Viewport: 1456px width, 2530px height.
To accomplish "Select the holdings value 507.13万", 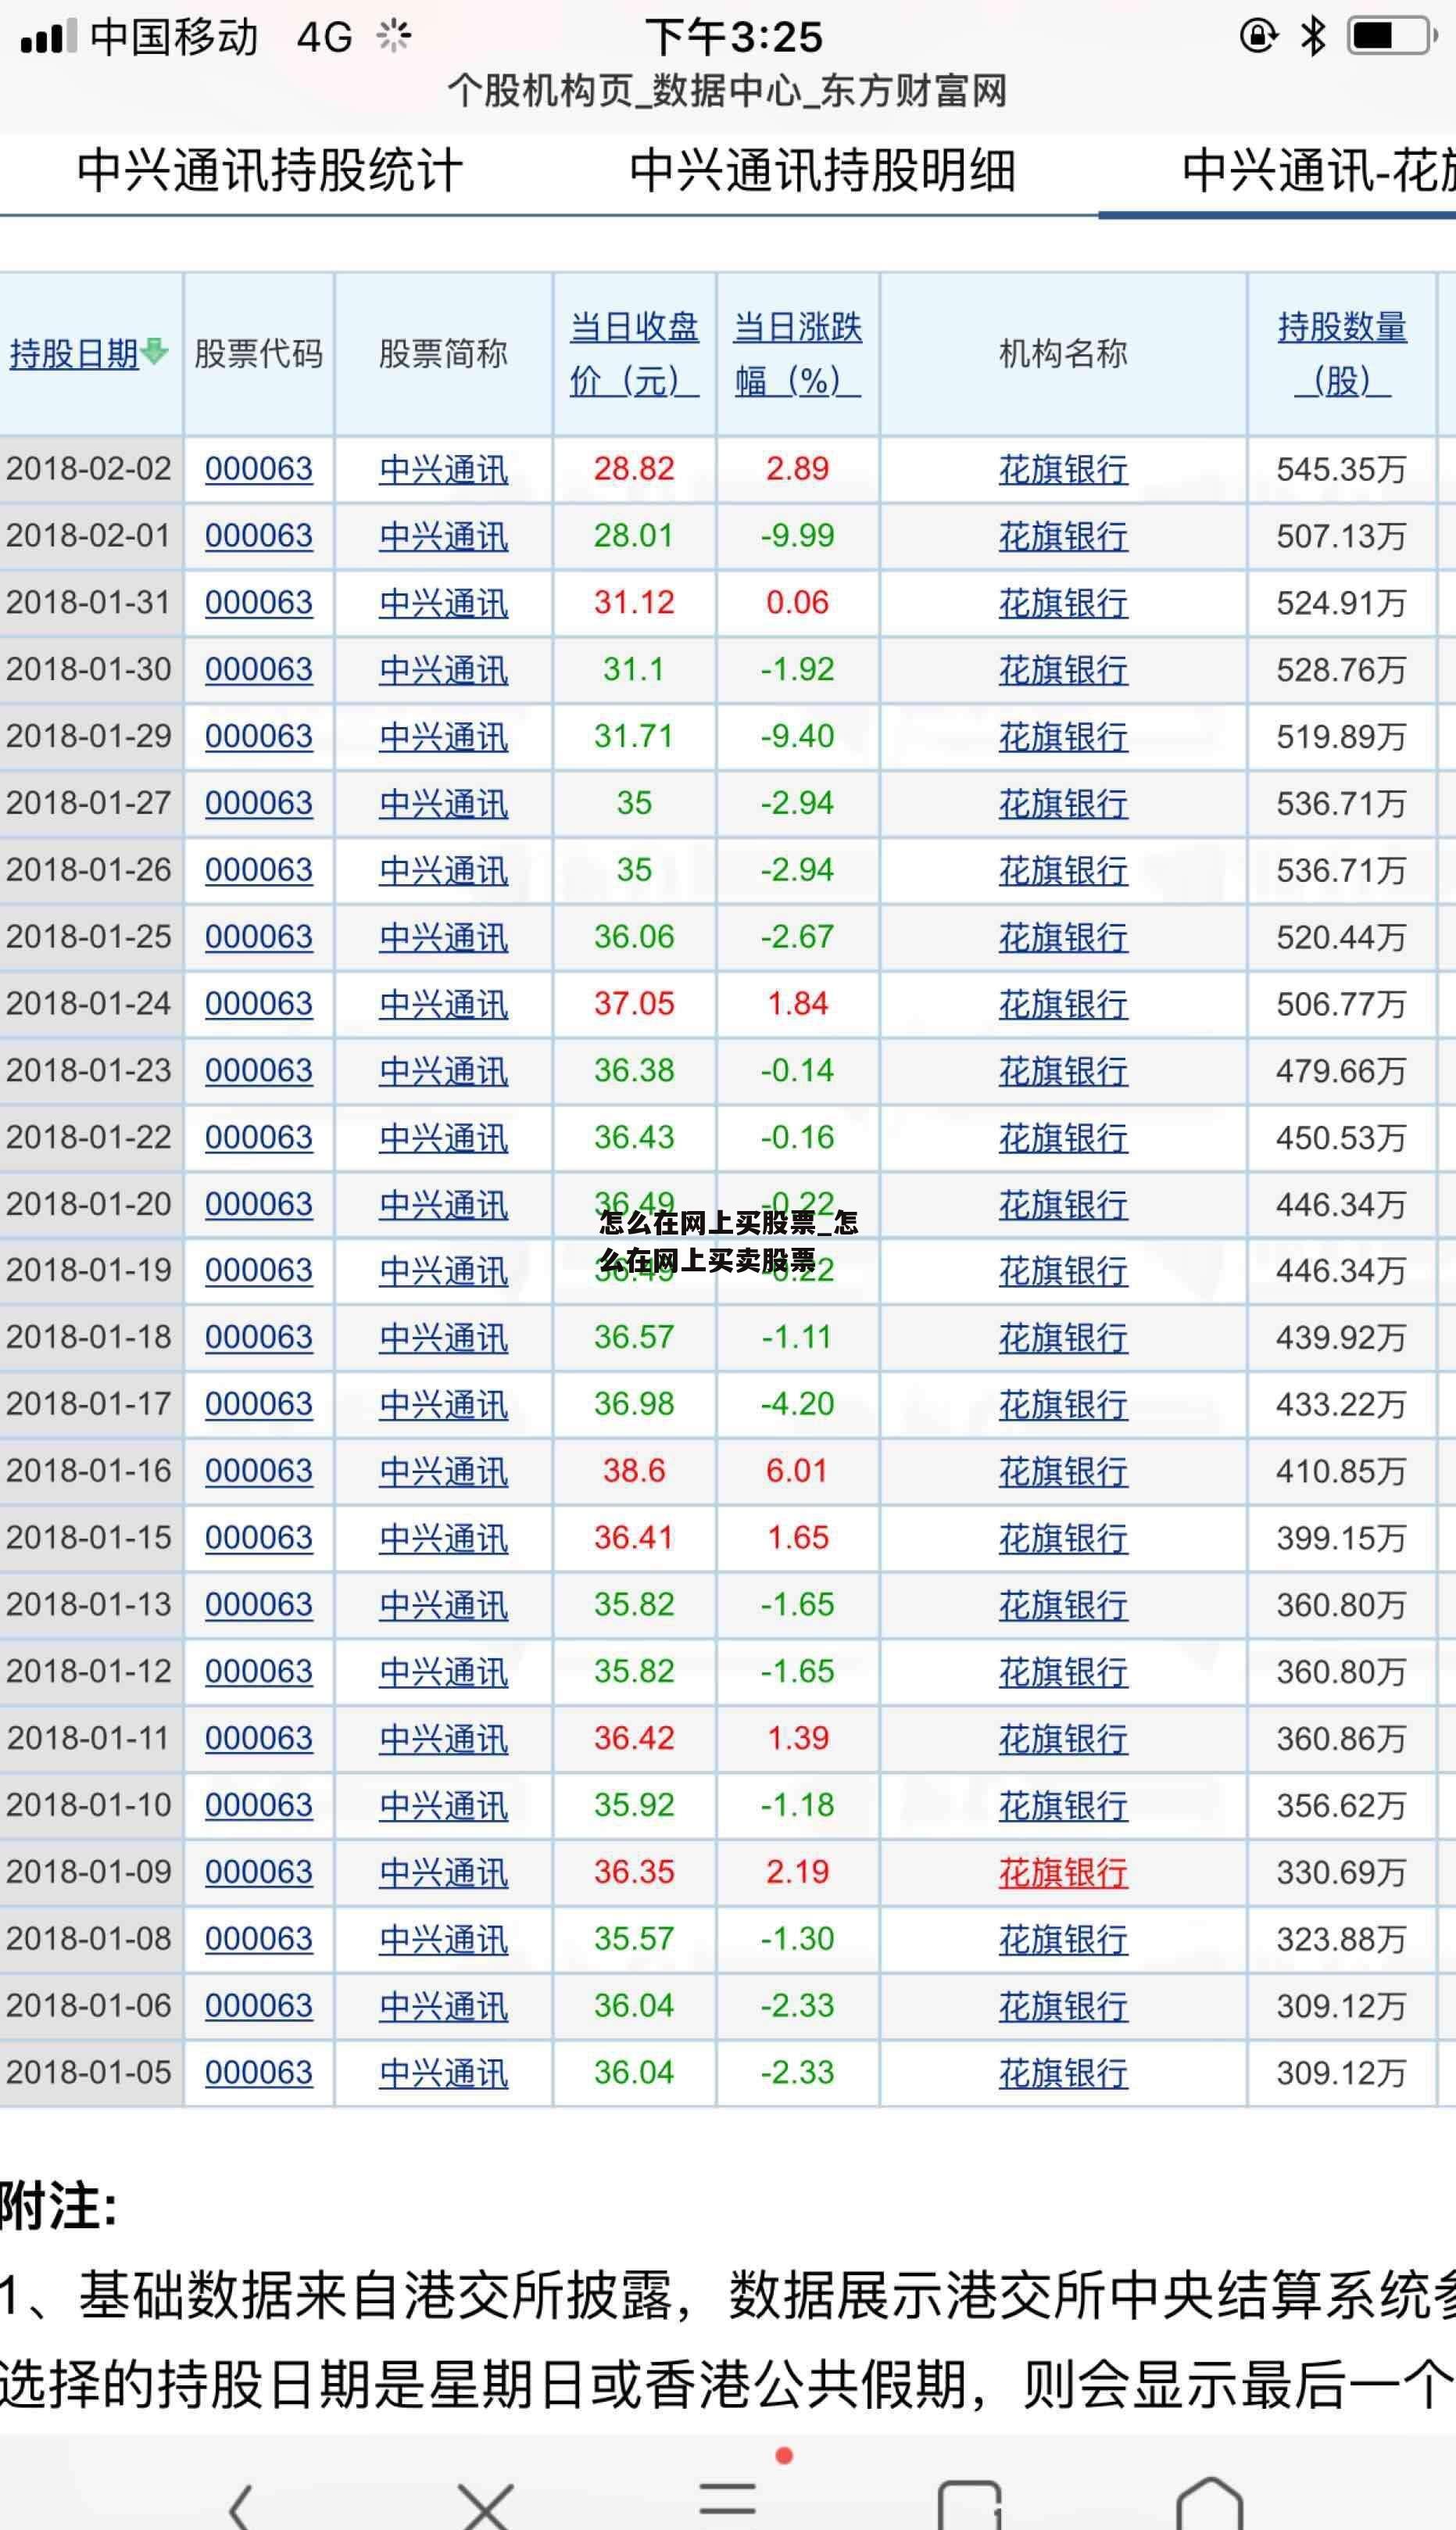I will (1341, 536).
